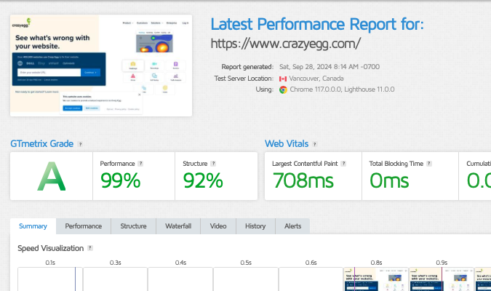Click the 0ms Total Blocking Time value
This screenshot has height=291, width=491.
tap(389, 180)
